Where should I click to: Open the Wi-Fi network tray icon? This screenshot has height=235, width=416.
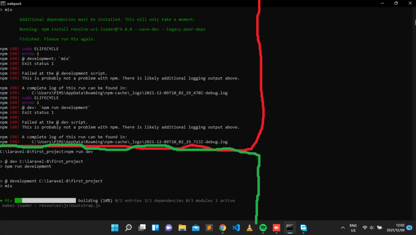365,228
